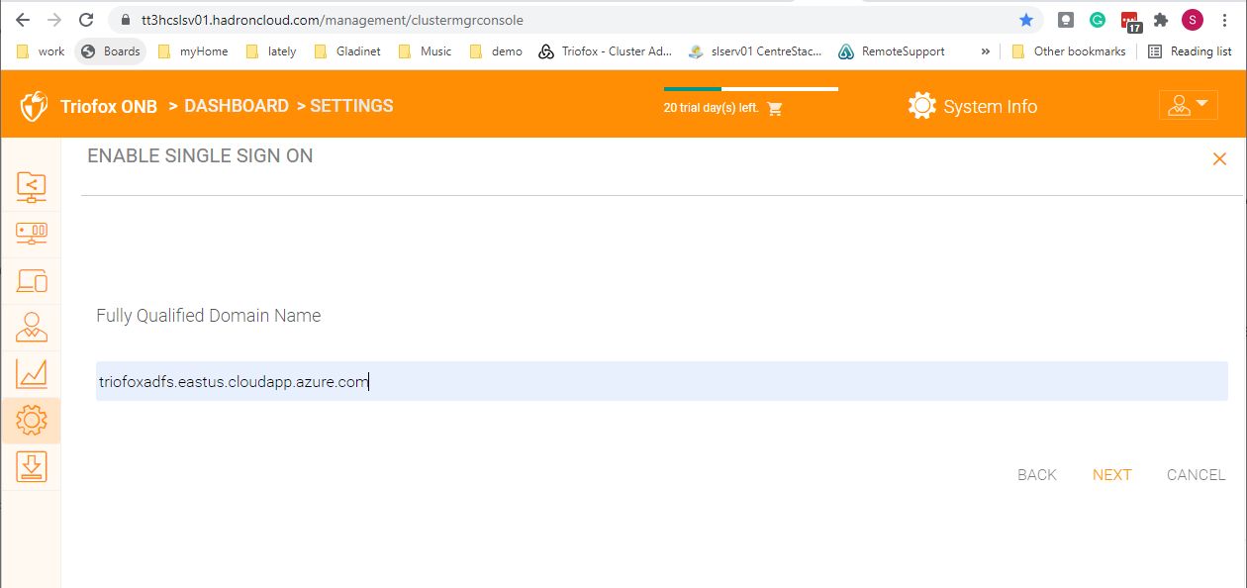Image resolution: width=1247 pixels, height=588 pixels.
Task: Click the BACK button
Action: click(1037, 475)
